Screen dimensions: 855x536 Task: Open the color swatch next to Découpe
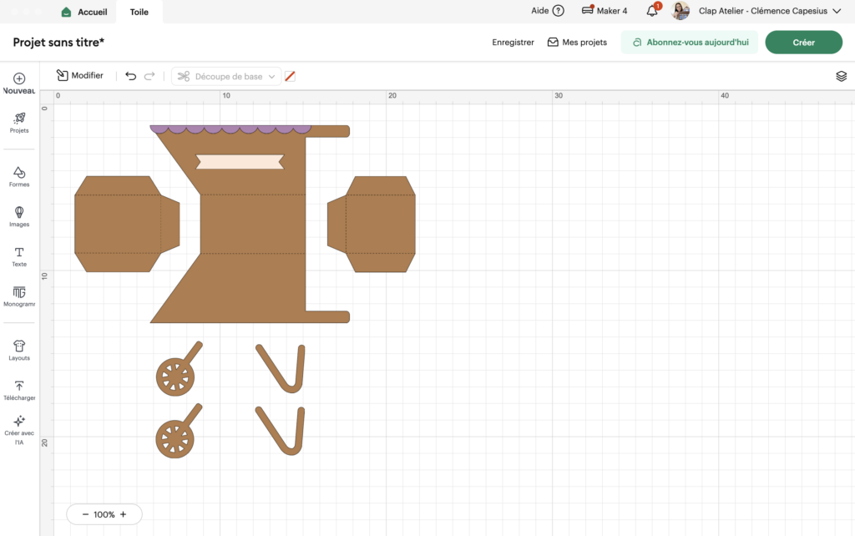290,76
